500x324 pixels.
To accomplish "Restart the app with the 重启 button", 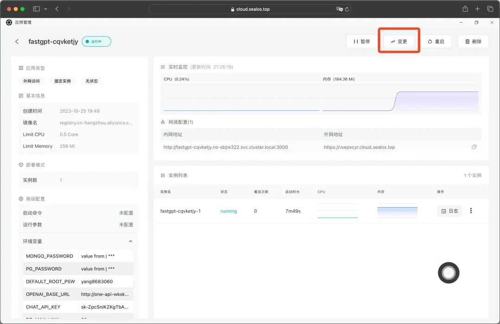I will [x=436, y=42].
